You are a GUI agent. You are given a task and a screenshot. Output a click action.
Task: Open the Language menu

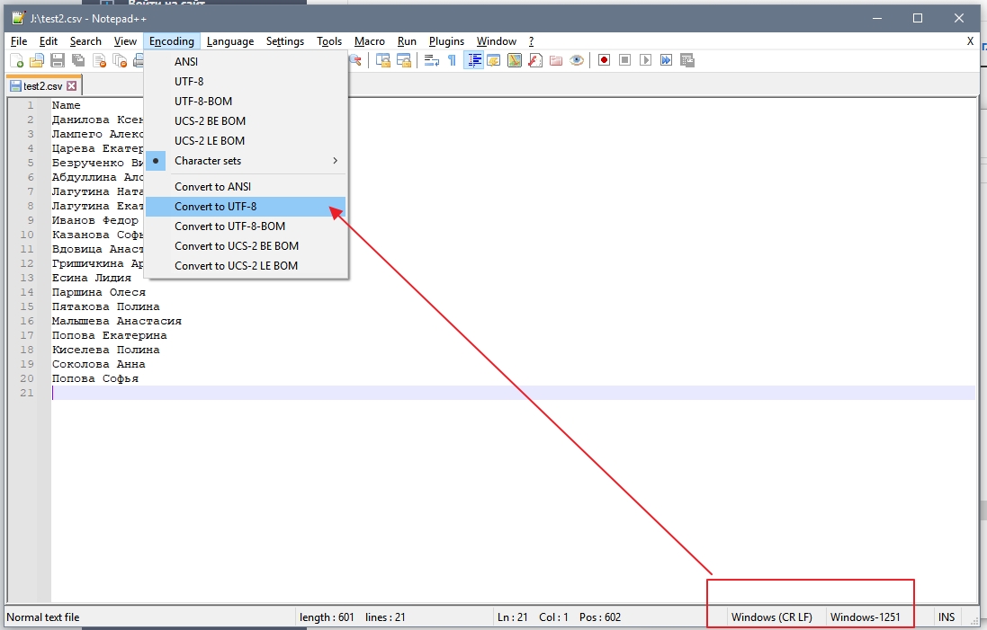(229, 40)
